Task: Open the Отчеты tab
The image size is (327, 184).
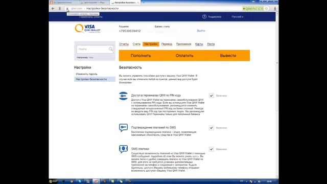Action: 124,44
